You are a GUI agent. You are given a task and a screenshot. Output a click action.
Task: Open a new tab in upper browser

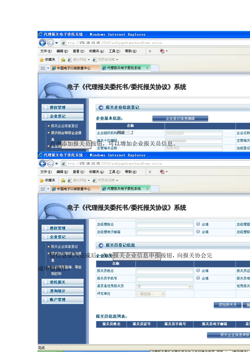pyautogui.click(x=155, y=68)
